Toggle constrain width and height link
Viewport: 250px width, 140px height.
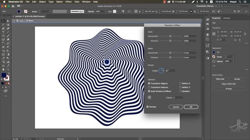245,34
